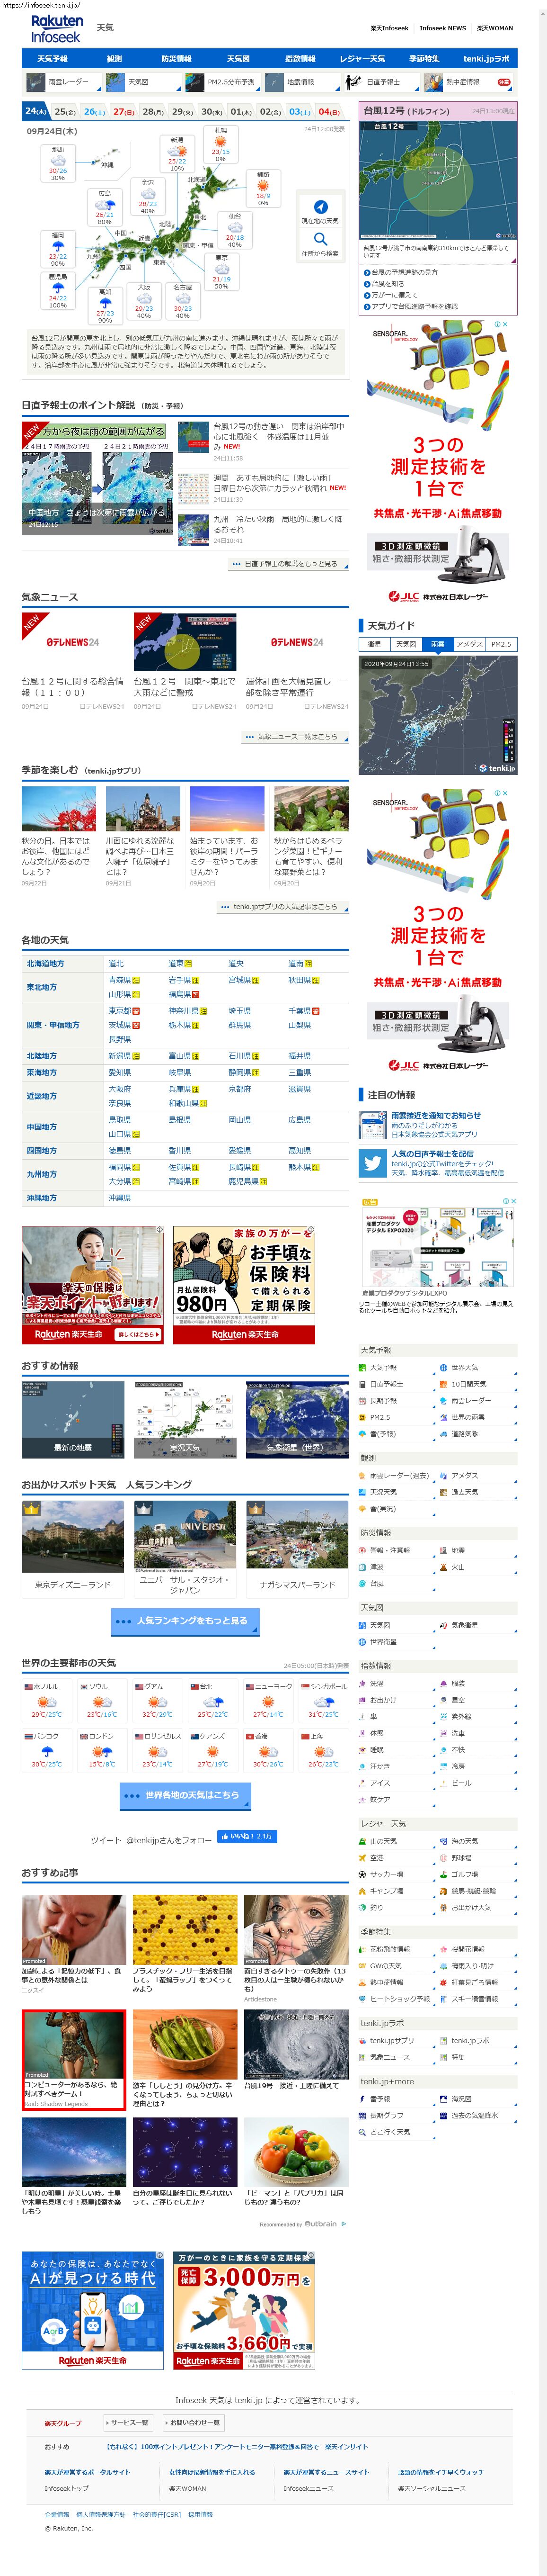
Task: Switch weather guide to 衛星 view
Action: 374,644
